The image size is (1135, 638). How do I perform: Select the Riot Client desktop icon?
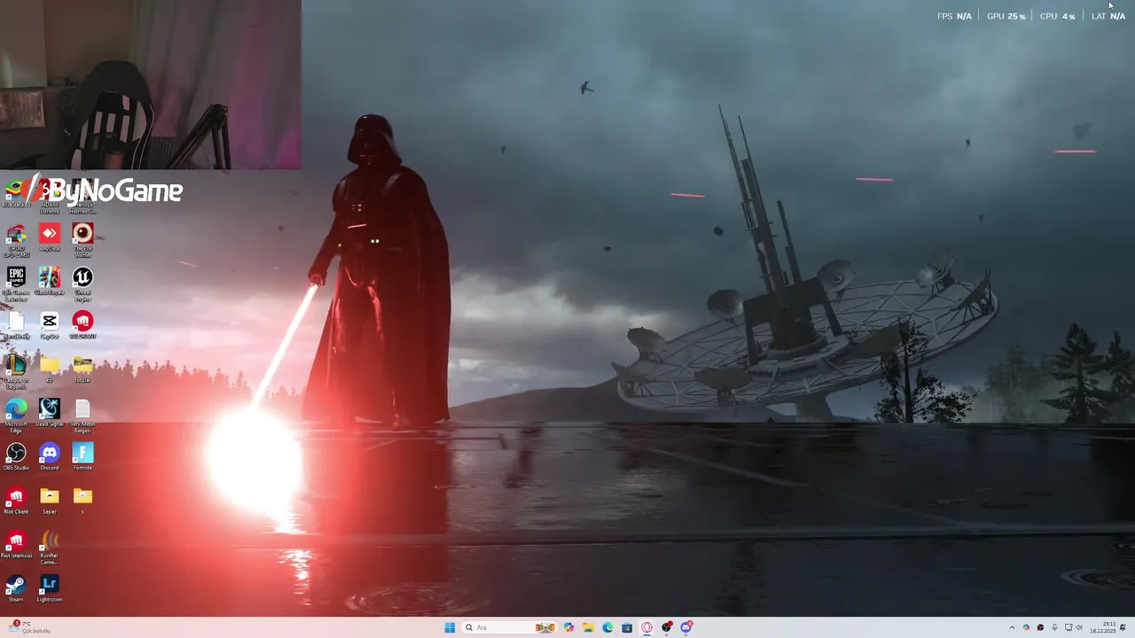(x=16, y=501)
